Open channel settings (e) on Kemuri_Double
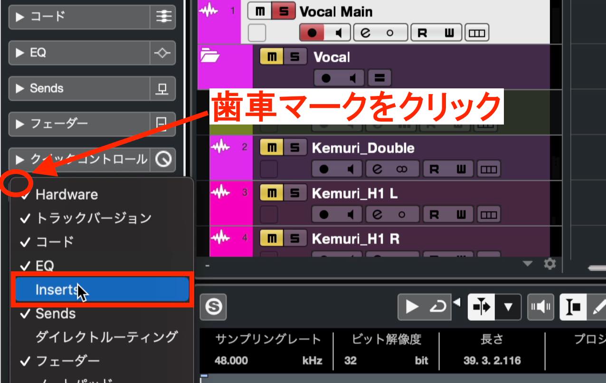Image resolution: width=606 pixels, height=383 pixels. 378,169
